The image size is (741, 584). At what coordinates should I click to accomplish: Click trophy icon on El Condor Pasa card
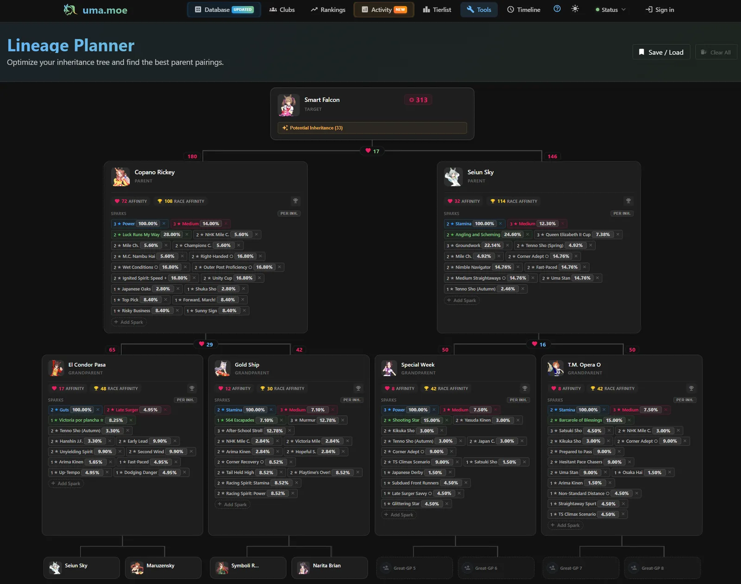click(192, 388)
